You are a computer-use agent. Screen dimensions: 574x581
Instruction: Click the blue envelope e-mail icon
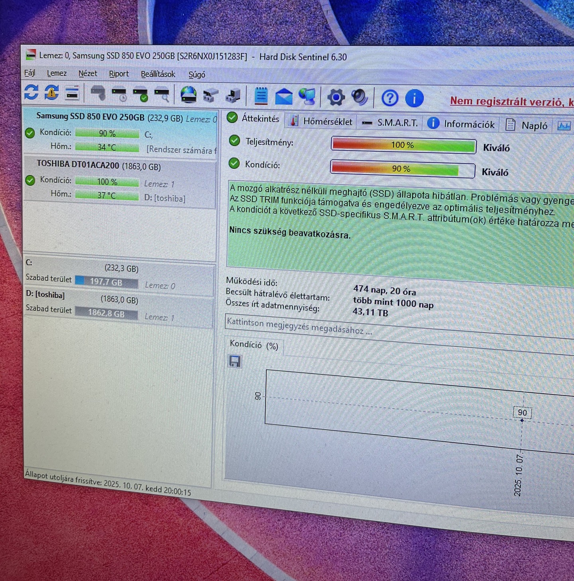[284, 97]
